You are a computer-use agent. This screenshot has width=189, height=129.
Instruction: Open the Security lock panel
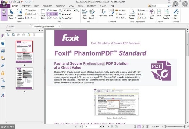point(3,73)
